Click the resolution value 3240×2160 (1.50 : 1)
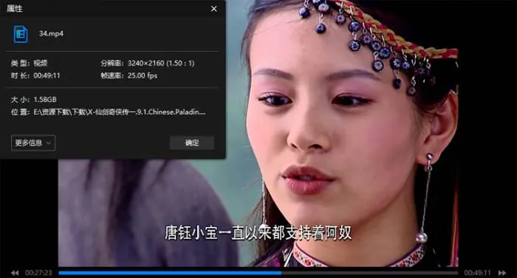This screenshot has height=278, width=517. 161,63
